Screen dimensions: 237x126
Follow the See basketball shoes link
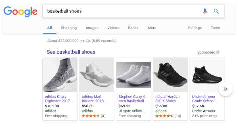click(x=71, y=52)
